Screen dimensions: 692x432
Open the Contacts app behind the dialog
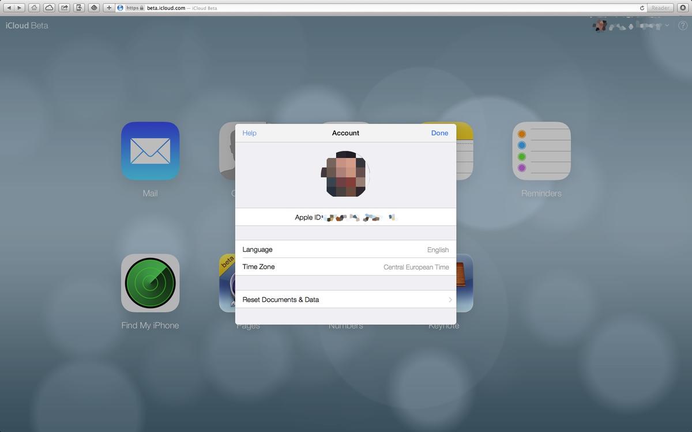pos(227,151)
